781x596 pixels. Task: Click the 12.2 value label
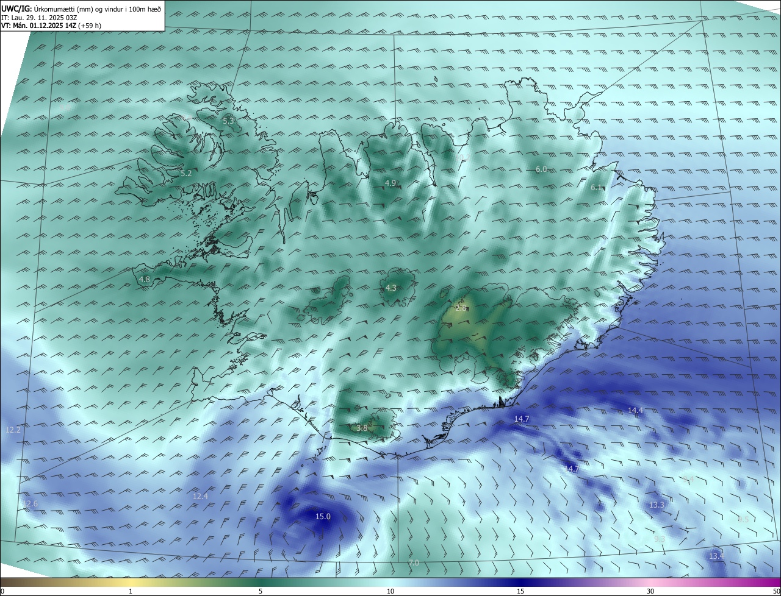click(13, 430)
